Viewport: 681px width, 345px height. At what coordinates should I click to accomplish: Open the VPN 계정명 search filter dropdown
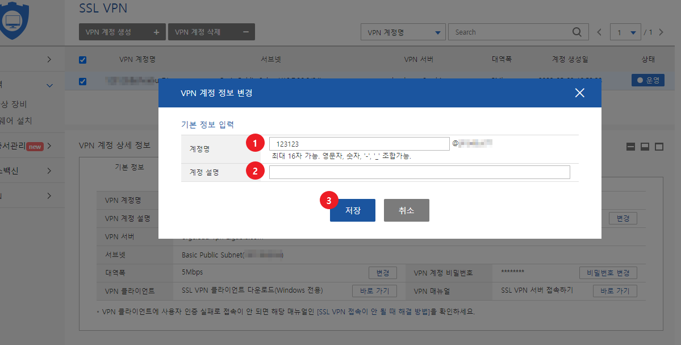pos(403,32)
